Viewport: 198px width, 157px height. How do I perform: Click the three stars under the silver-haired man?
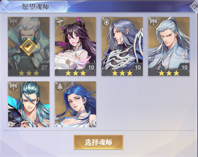pyautogui.click(x=169, y=73)
